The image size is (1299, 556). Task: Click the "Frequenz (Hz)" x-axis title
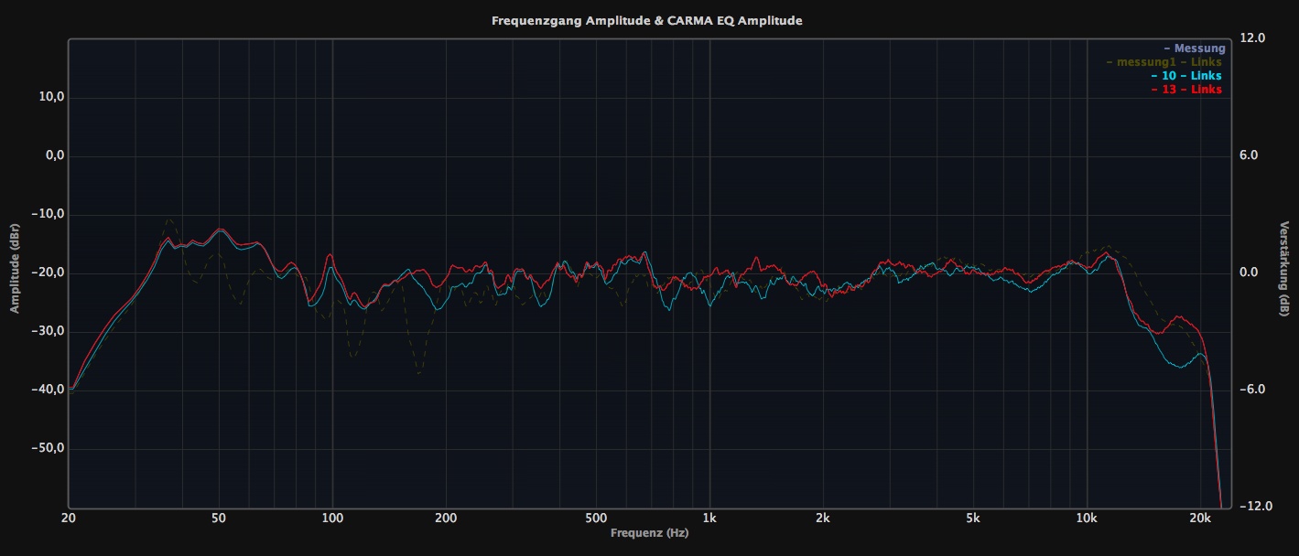point(649,532)
